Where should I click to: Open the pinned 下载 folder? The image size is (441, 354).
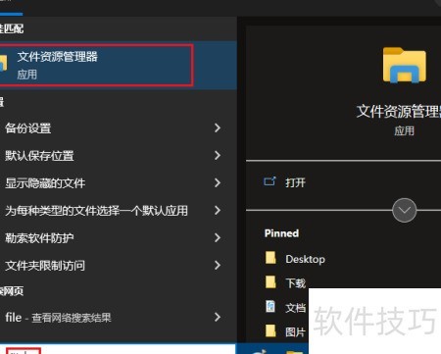tap(295, 283)
